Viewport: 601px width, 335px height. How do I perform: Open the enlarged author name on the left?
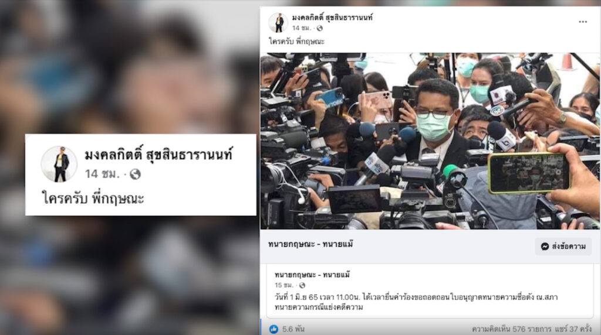(x=158, y=155)
